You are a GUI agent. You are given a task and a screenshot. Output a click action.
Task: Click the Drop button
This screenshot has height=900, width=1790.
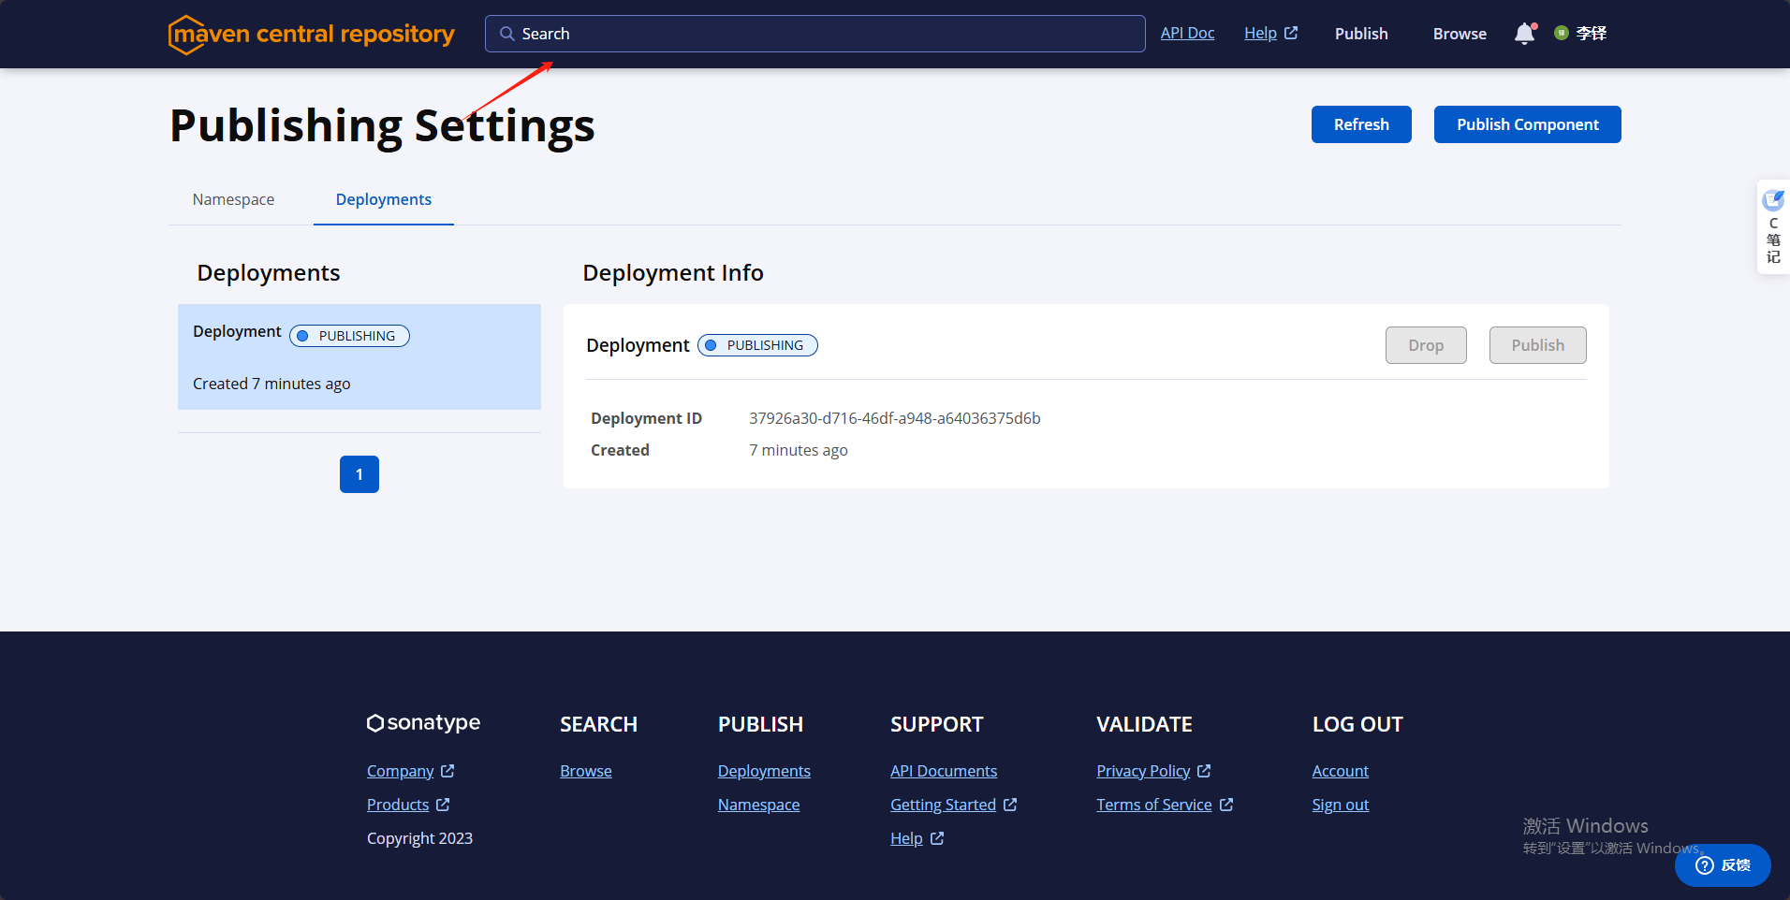[x=1426, y=345]
